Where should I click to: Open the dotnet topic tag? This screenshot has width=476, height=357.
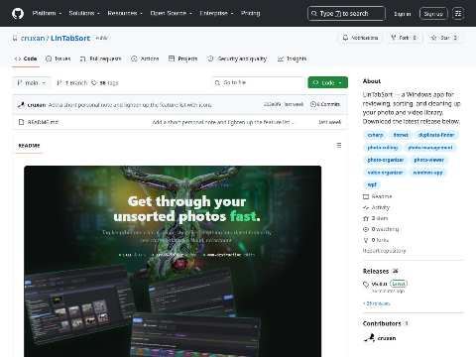[401, 135]
